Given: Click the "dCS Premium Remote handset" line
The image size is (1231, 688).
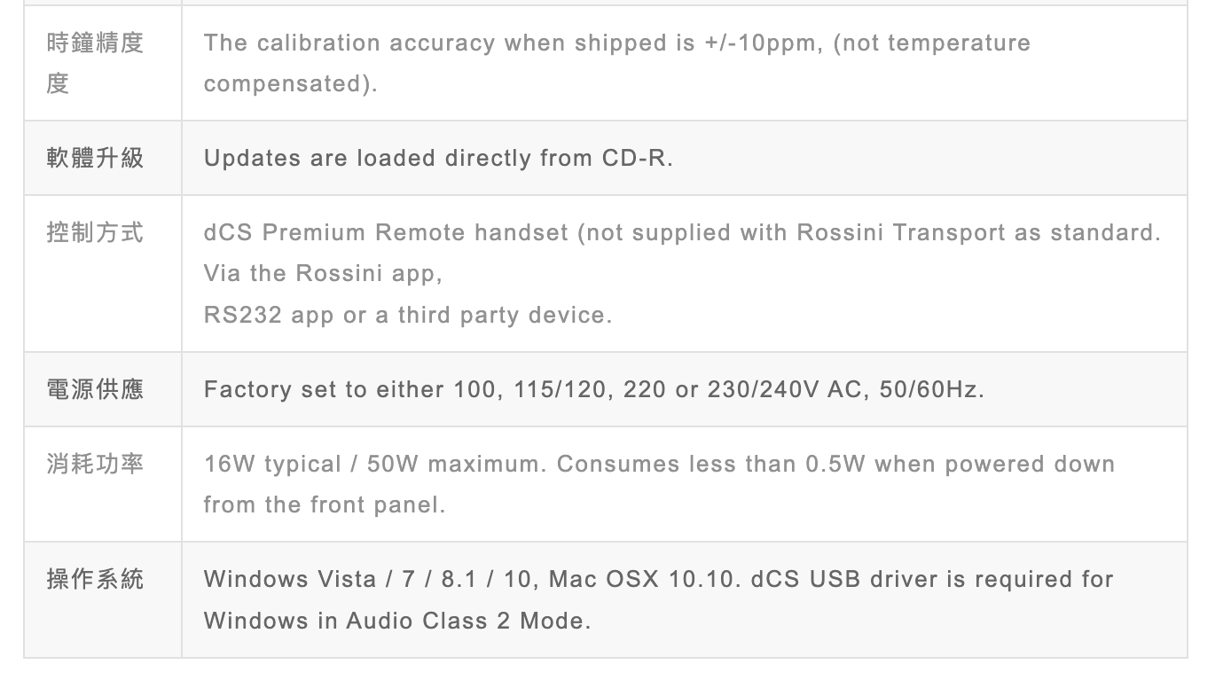Looking at the screenshot, I should [681, 233].
